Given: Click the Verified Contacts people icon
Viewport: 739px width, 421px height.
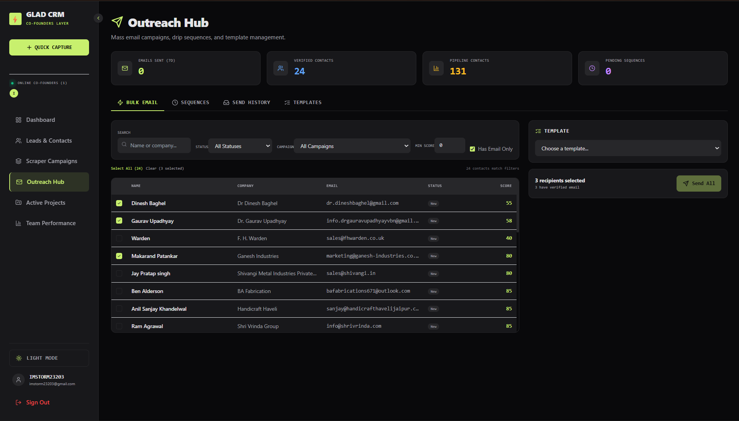Looking at the screenshot, I should 281,68.
